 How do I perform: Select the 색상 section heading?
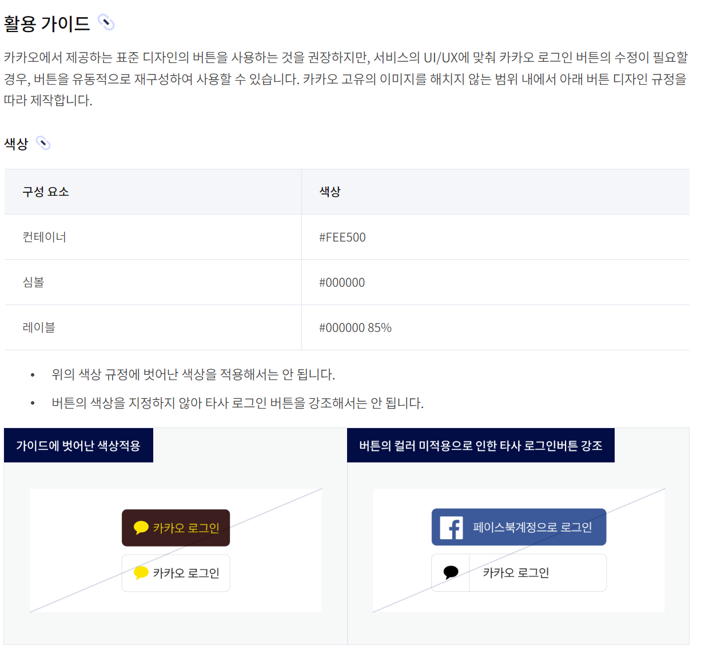[16, 144]
